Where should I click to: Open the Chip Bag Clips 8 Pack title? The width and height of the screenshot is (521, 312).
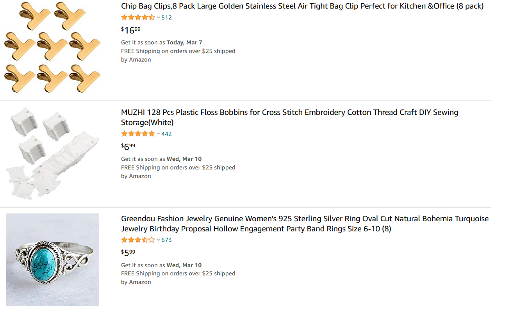tap(302, 6)
